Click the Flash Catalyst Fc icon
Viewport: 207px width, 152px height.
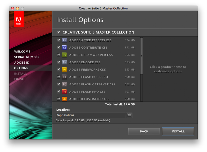64,84
